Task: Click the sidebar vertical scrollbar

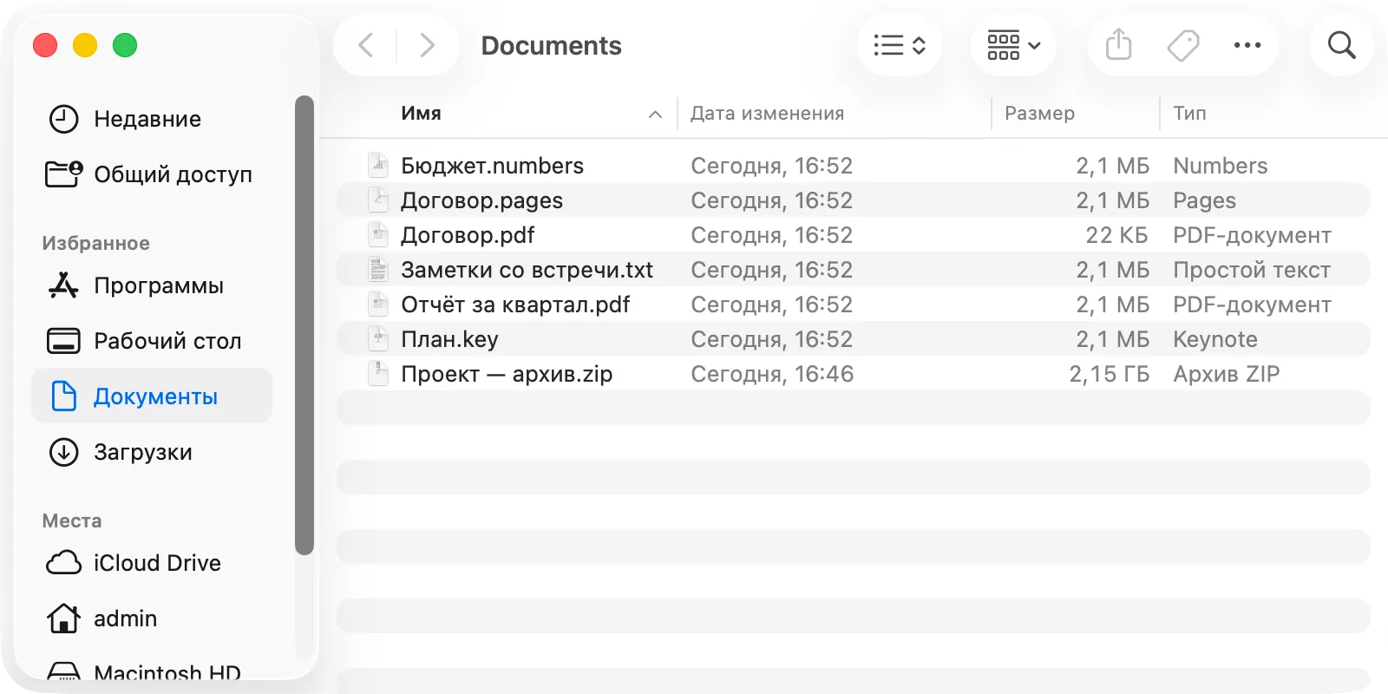Action: click(x=304, y=324)
